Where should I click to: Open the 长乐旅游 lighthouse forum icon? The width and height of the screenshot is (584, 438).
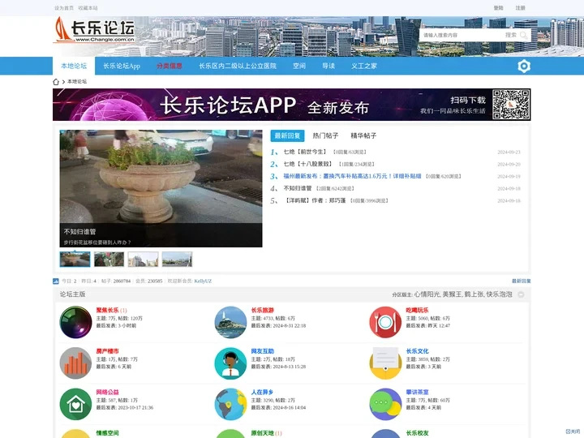pos(230,322)
